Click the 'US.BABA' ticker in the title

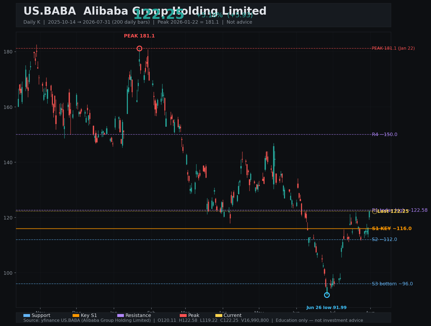(x=50, y=11)
